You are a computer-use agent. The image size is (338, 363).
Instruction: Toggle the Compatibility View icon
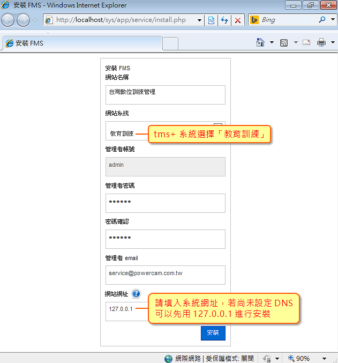(211, 20)
